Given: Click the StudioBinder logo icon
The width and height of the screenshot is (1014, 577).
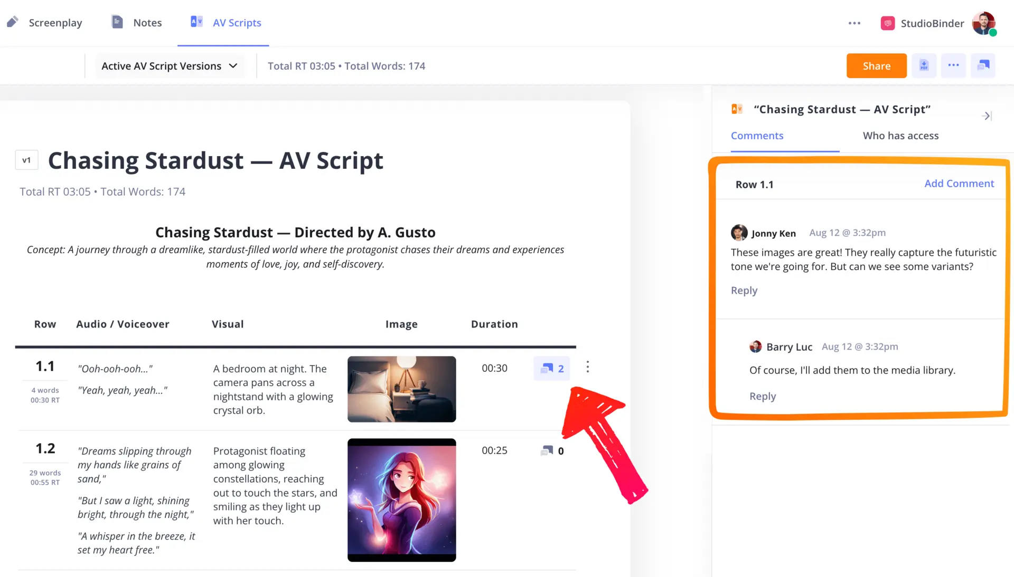Looking at the screenshot, I should (x=888, y=23).
